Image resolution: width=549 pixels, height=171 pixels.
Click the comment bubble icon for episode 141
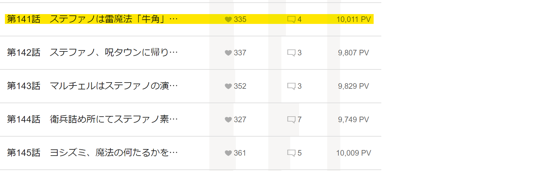coord(291,19)
